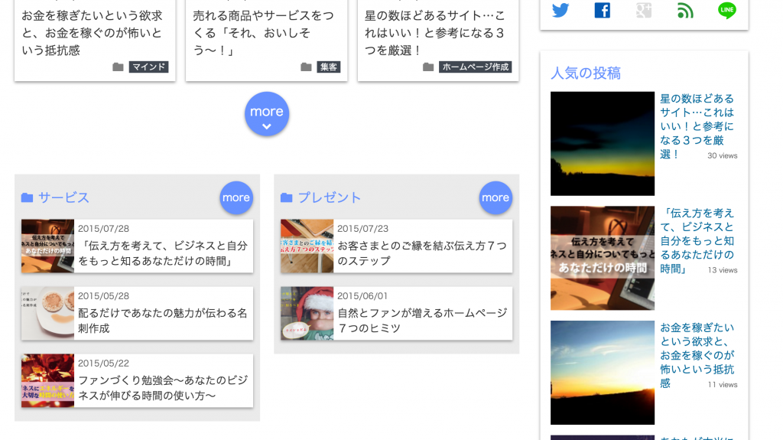Click the 11 views count
The image size is (783, 440).
click(x=722, y=384)
